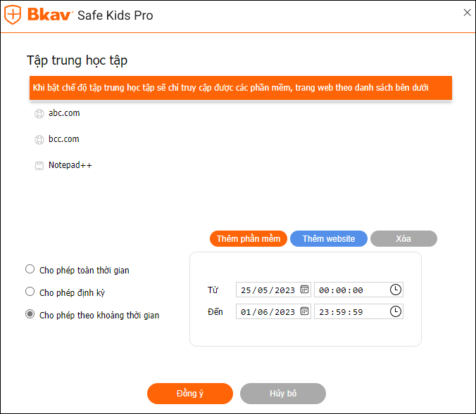Viewport: 476px width, 414px height.
Task: Open the calendar picker for the end date
Action: click(304, 311)
